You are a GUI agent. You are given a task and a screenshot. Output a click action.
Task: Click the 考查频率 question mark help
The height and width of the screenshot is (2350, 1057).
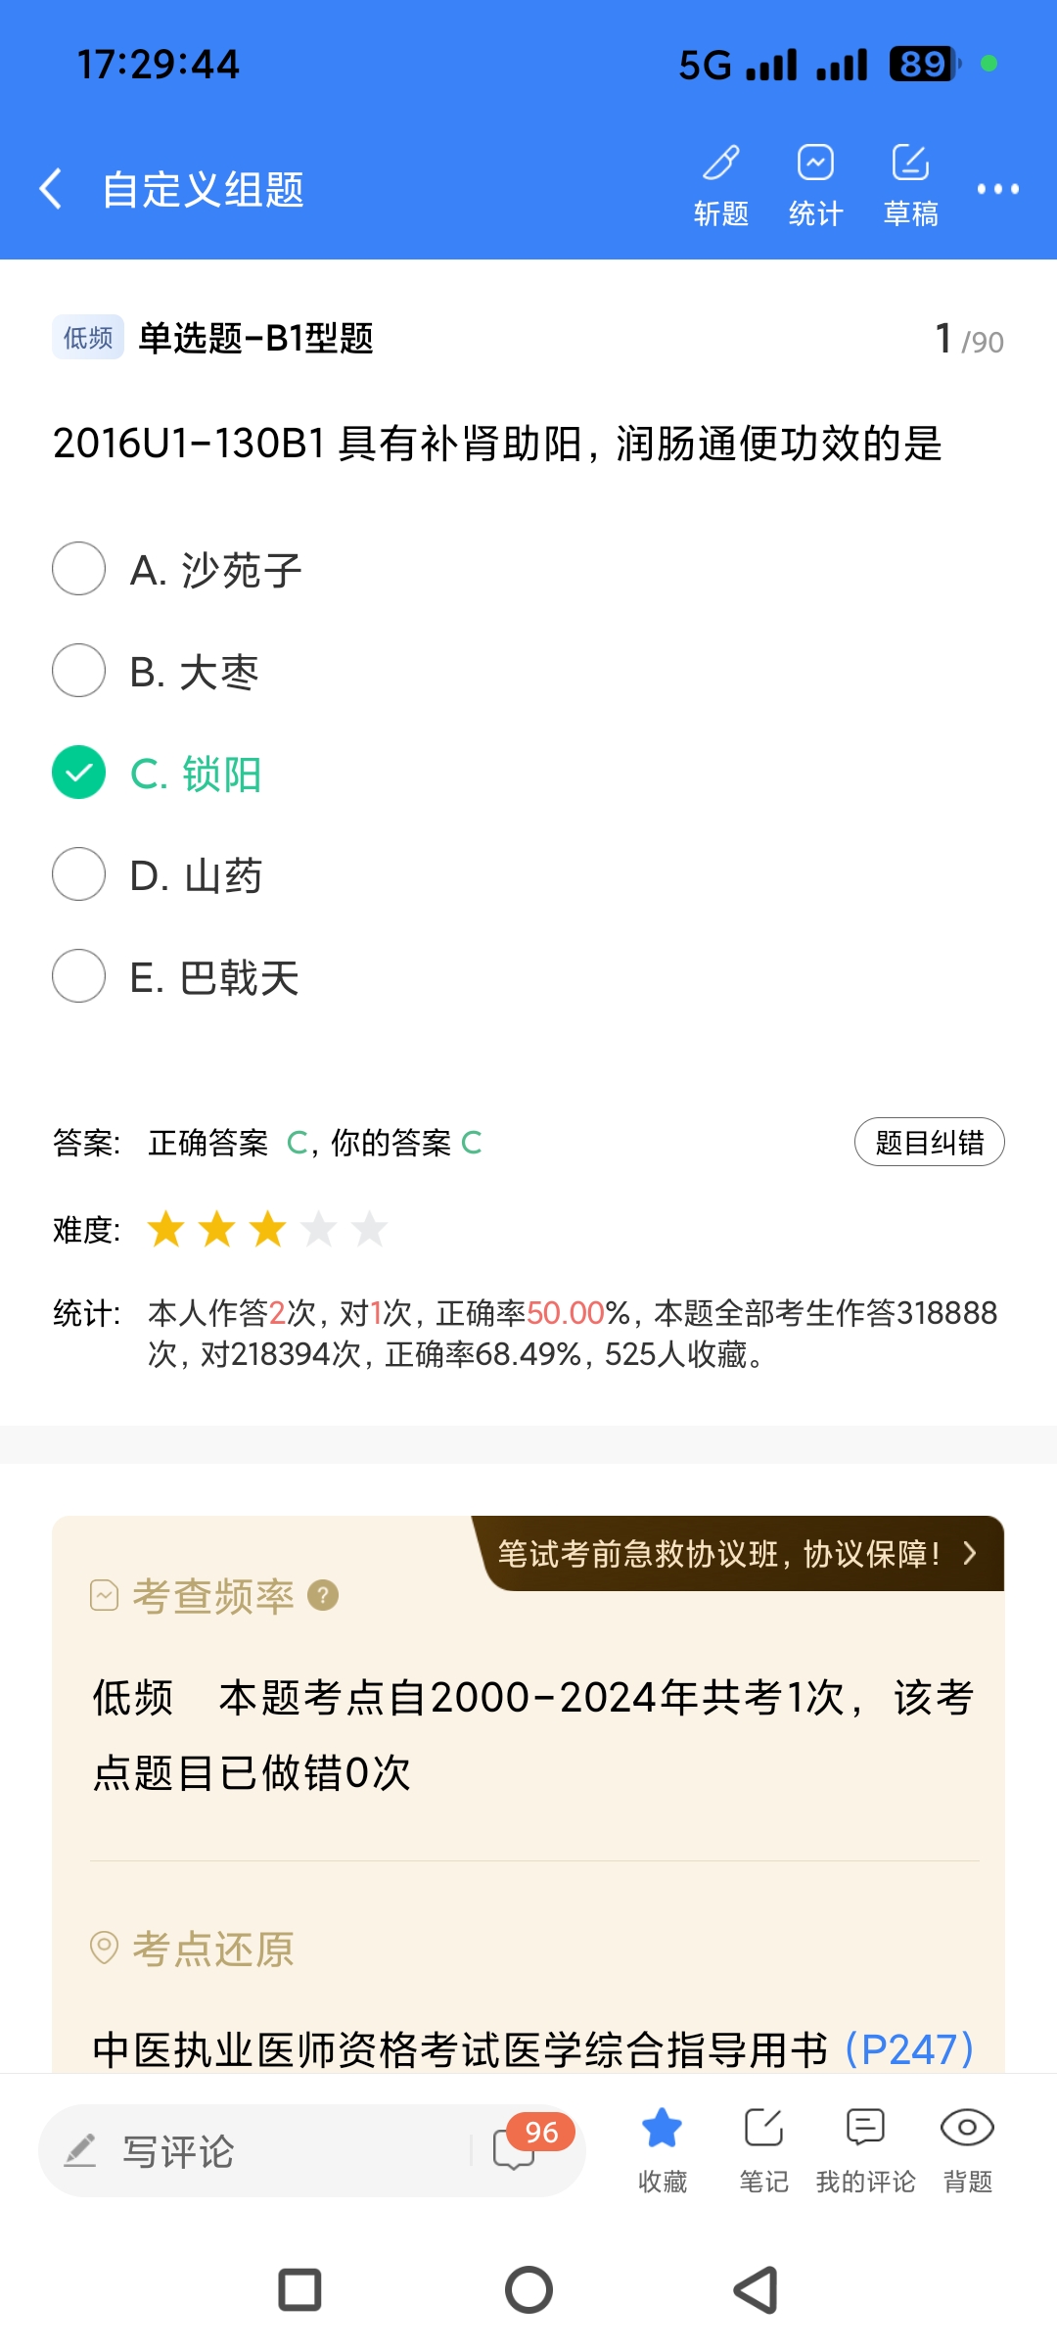click(x=323, y=1596)
